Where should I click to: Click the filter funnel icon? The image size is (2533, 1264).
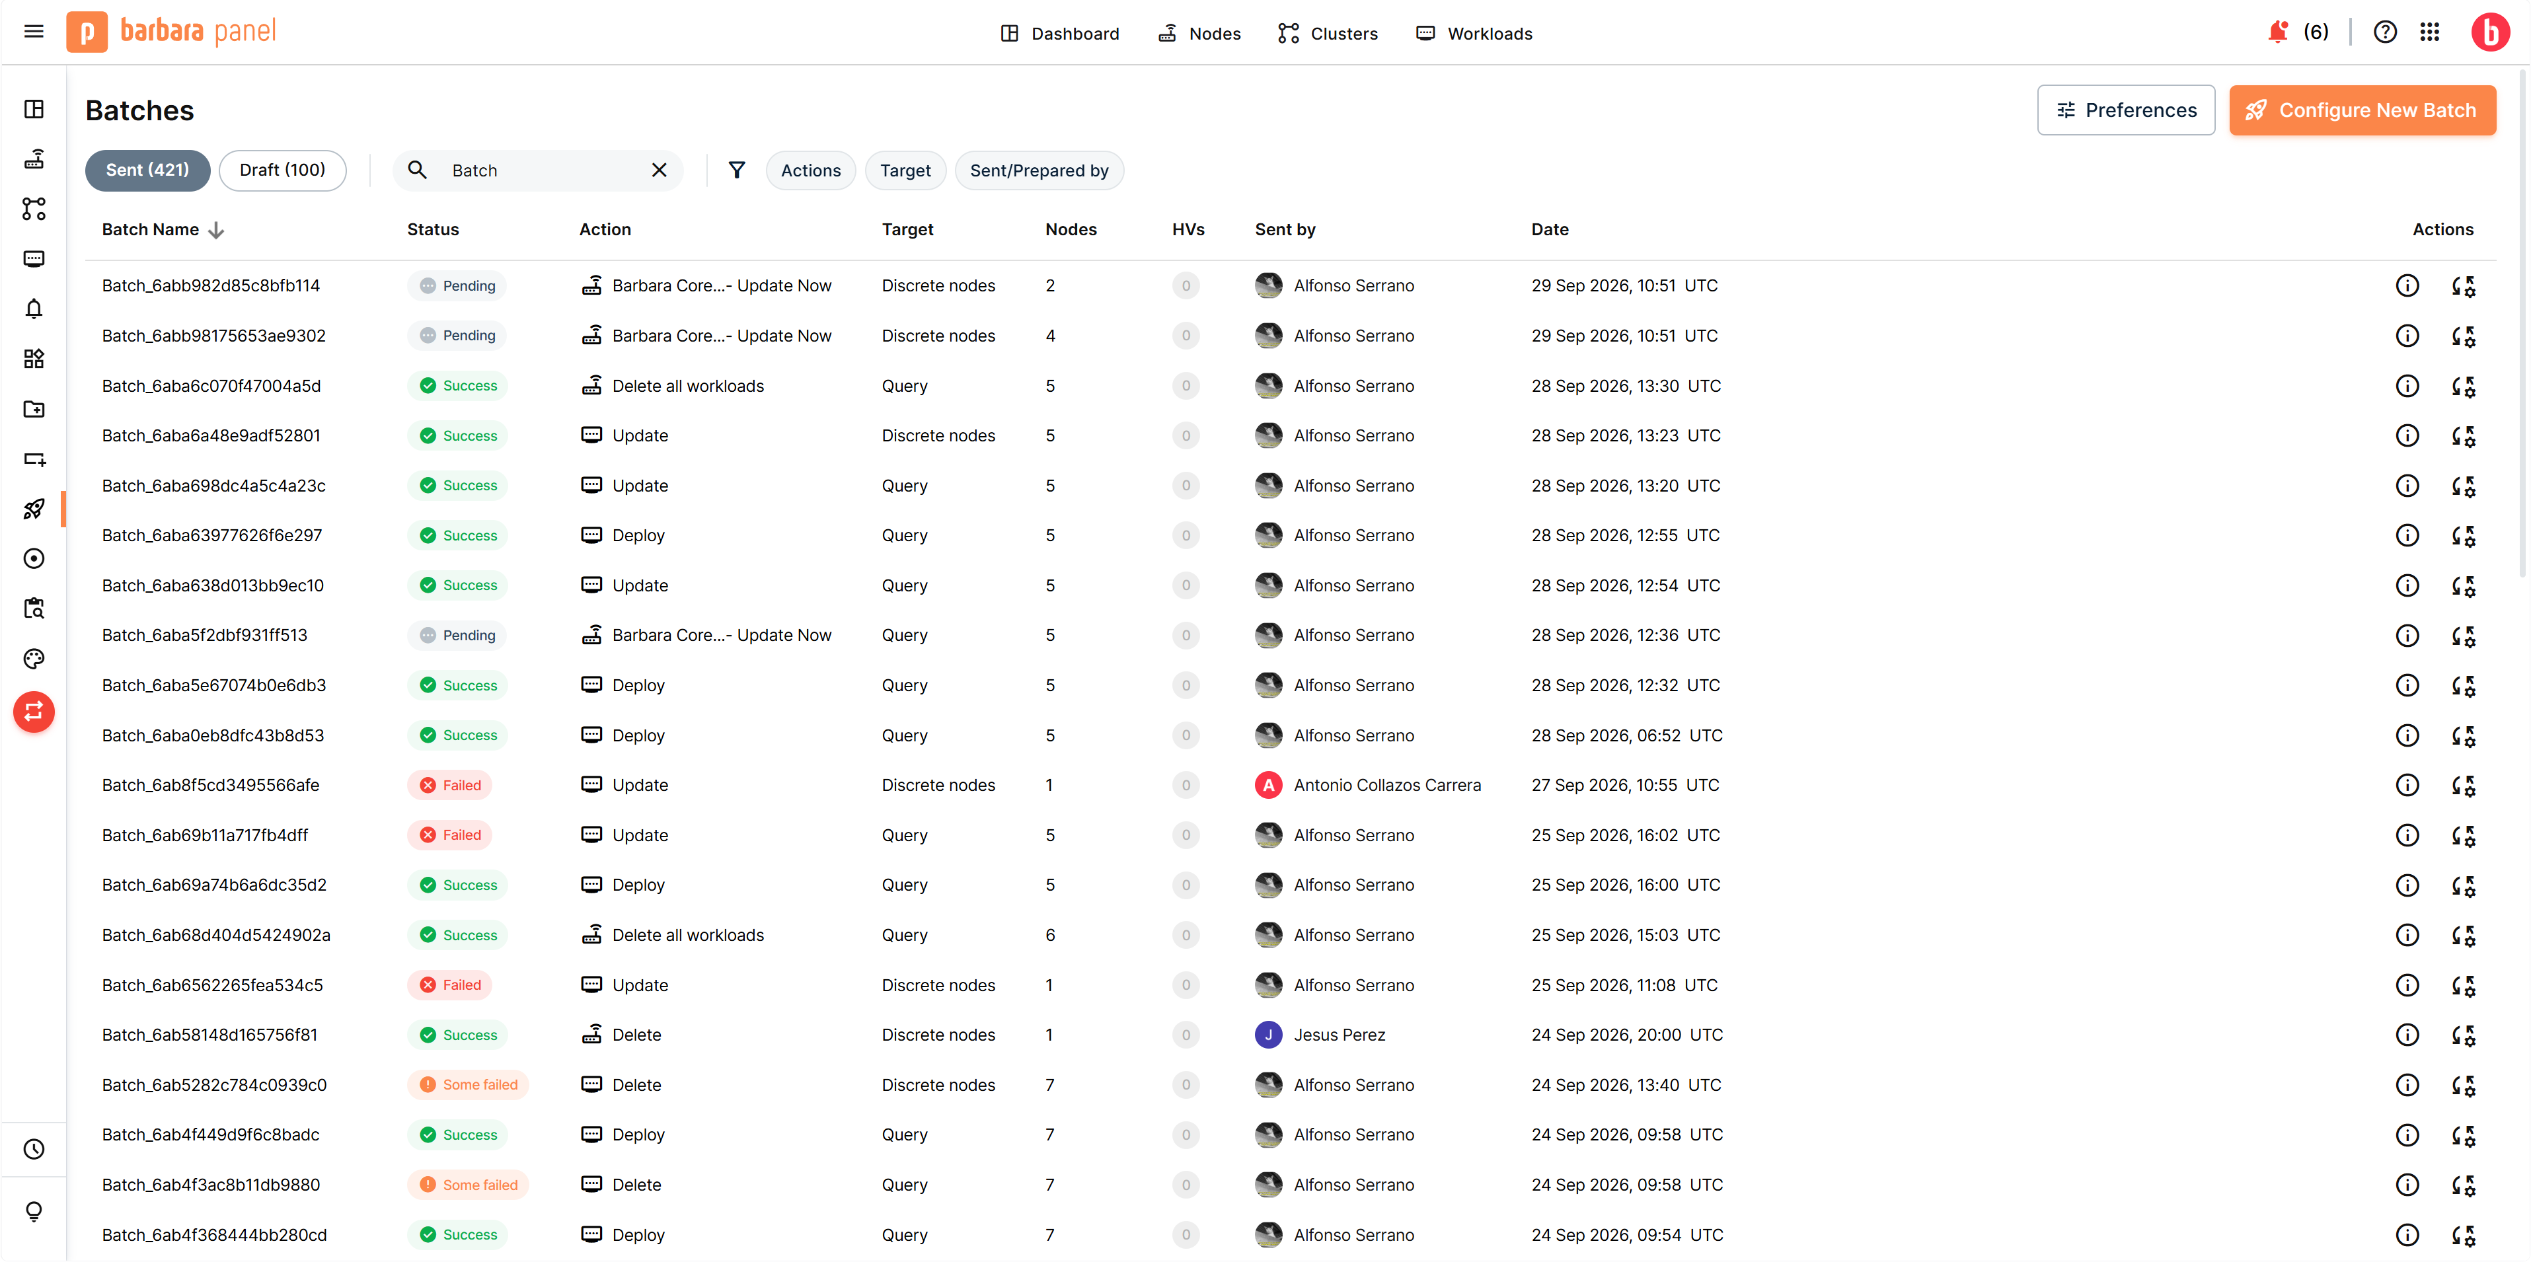(736, 170)
